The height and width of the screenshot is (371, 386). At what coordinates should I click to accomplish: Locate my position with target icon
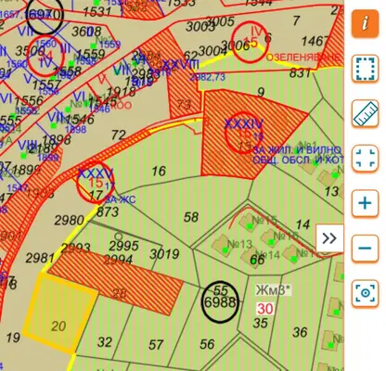[365, 293]
